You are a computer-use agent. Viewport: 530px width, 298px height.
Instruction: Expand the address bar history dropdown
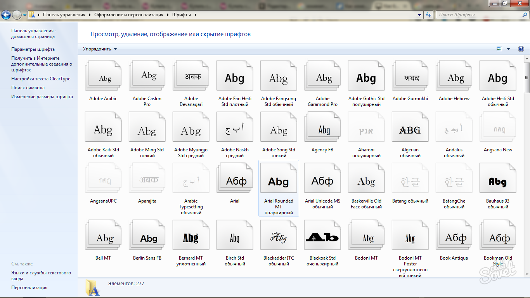coord(420,15)
